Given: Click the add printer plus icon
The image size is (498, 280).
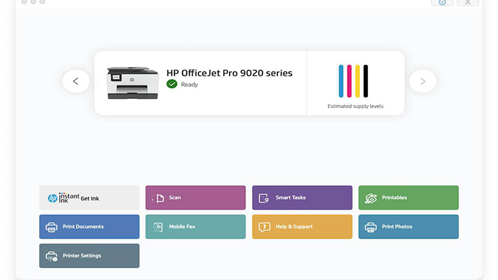Looking at the screenshot, I should (x=442, y=2).
